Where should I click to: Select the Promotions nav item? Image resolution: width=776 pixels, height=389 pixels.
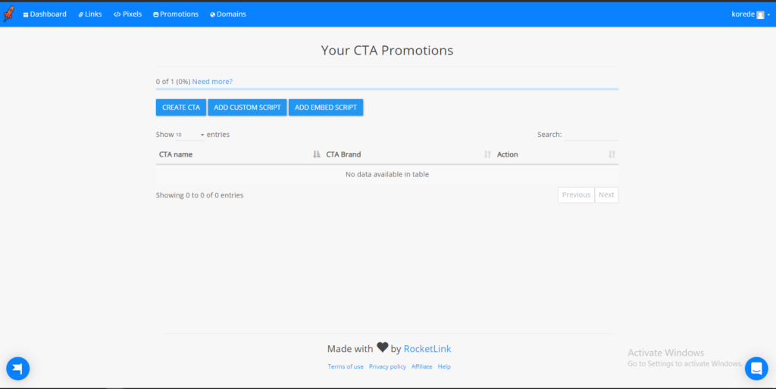[x=176, y=14]
